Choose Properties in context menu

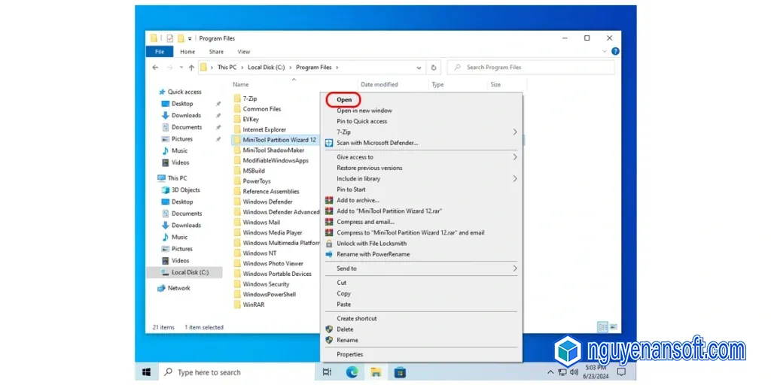pyautogui.click(x=350, y=355)
